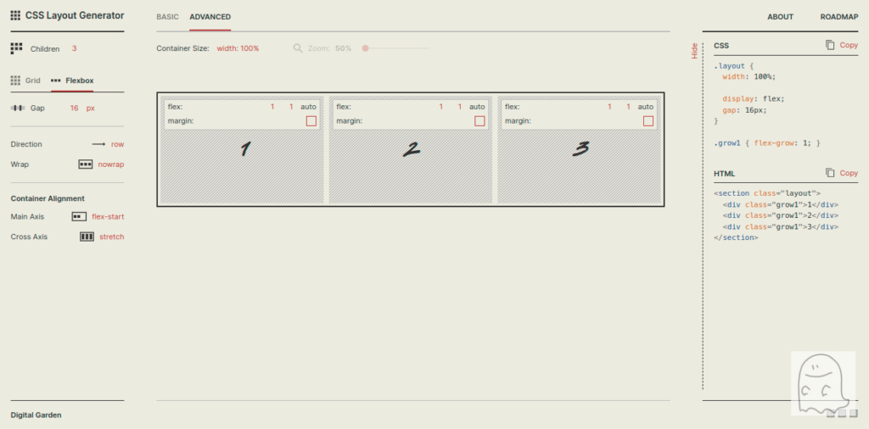This screenshot has width=869, height=429.
Task: Click the Zoom slider track
Action: [x=395, y=48]
